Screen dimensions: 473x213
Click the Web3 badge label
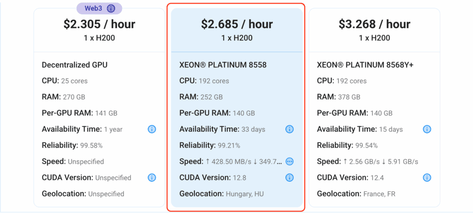(x=93, y=8)
